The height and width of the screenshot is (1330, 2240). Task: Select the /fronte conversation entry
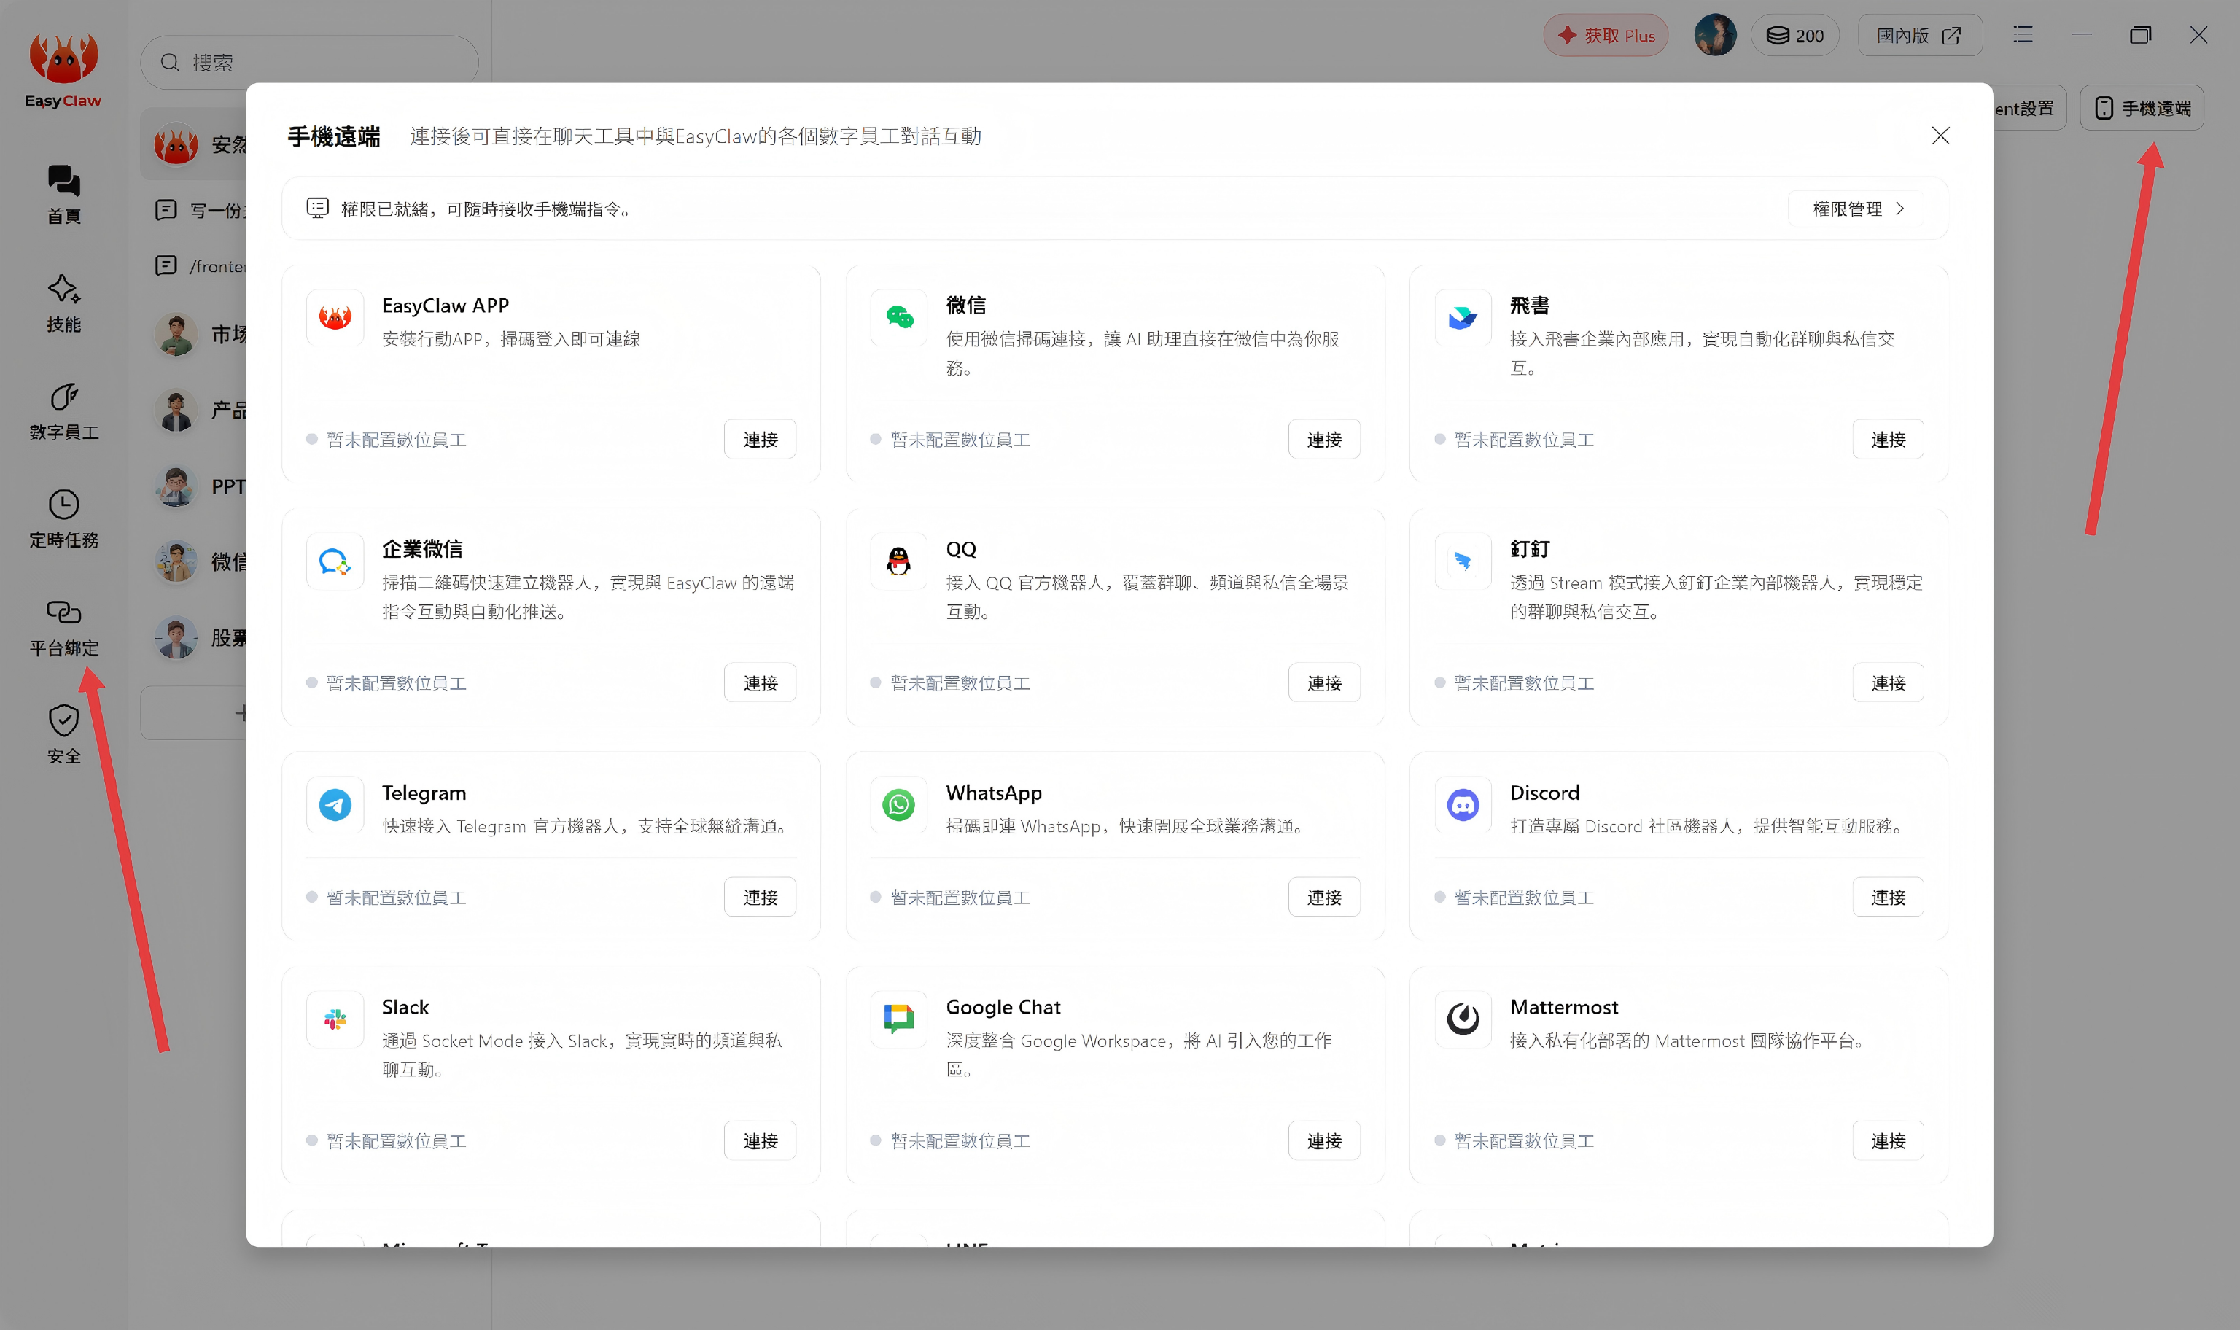coord(201,266)
